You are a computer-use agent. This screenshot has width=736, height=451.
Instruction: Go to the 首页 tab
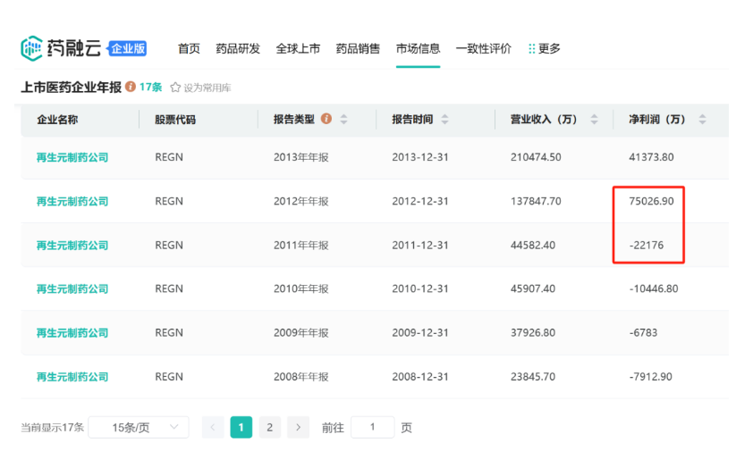189,48
